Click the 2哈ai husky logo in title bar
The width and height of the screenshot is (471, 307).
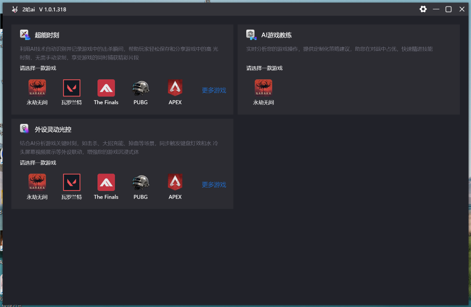14,10
